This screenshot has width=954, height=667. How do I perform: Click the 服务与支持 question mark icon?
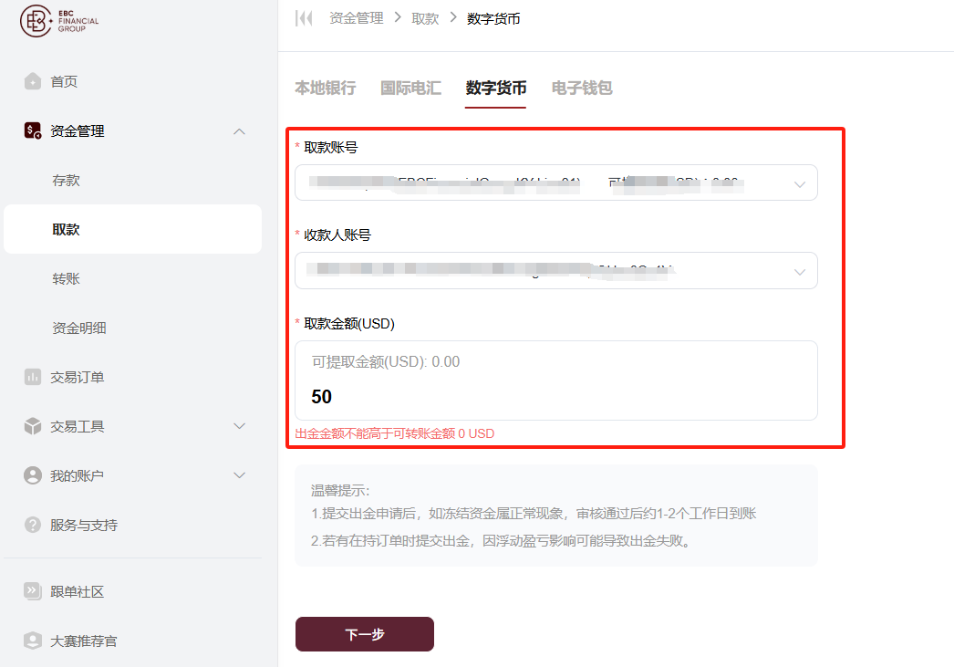(33, 525)
